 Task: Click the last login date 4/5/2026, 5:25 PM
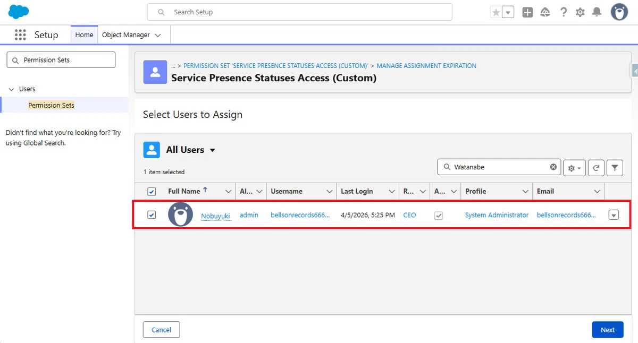pyautogui.click(x=368, y=215)
